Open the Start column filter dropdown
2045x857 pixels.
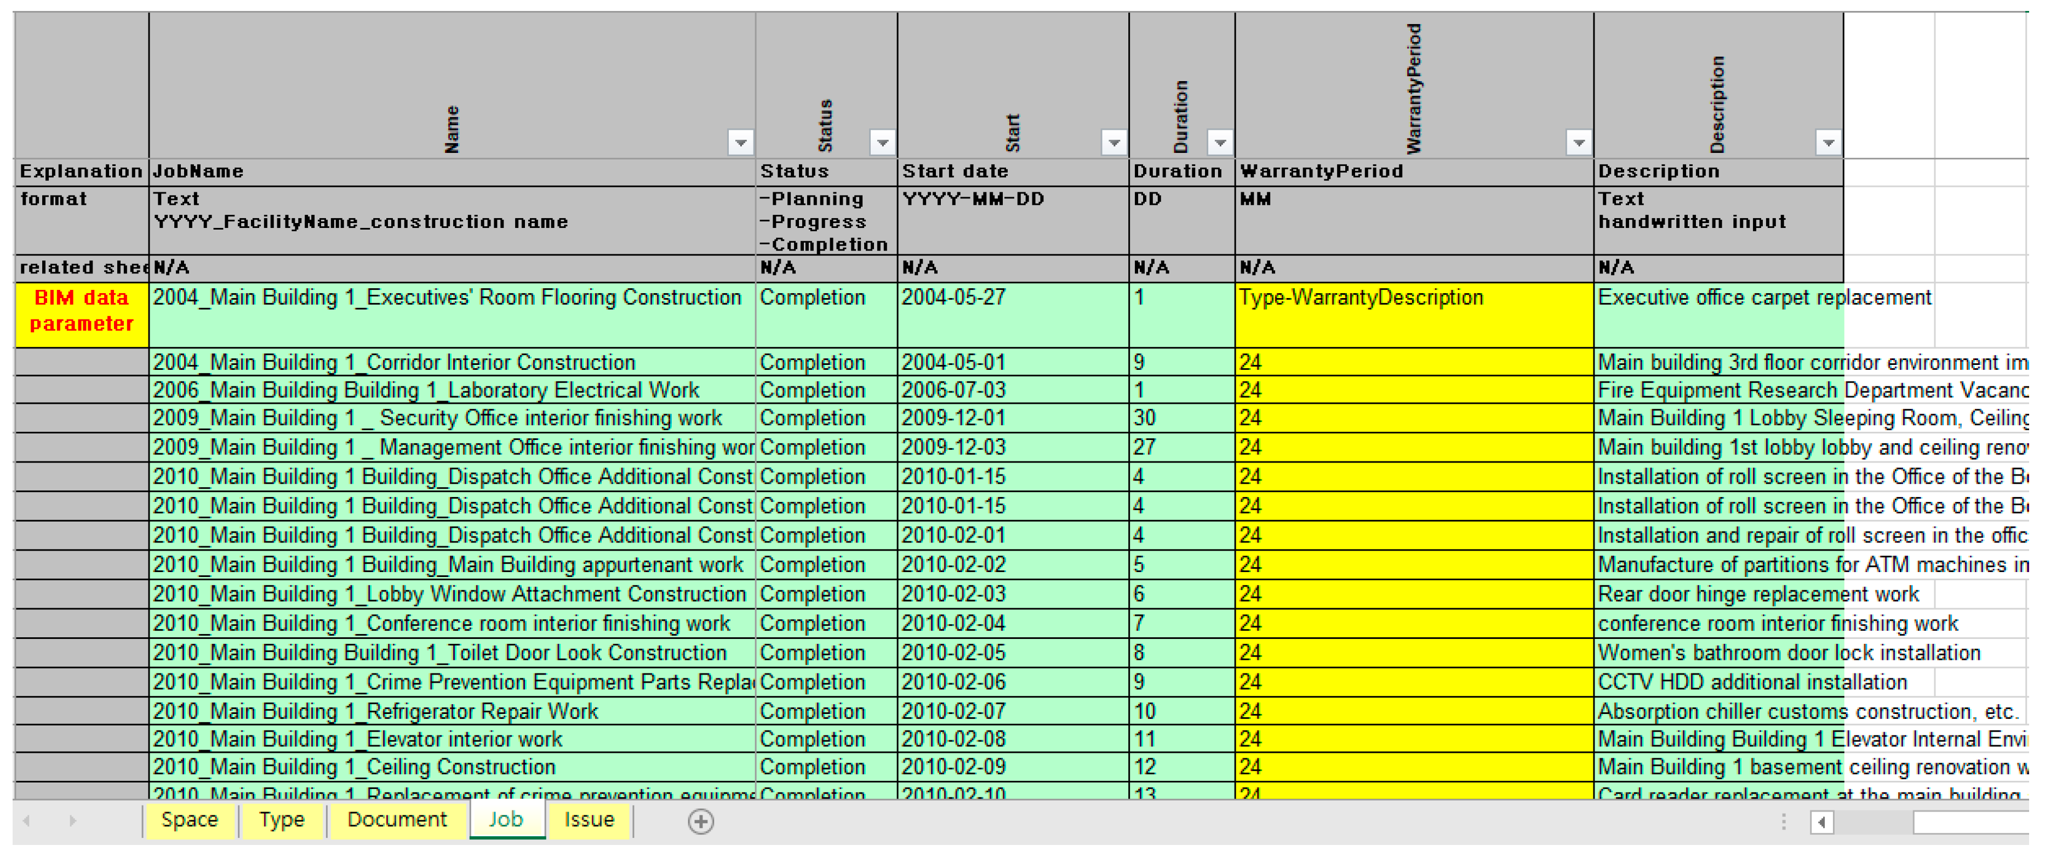[1114, 143]
